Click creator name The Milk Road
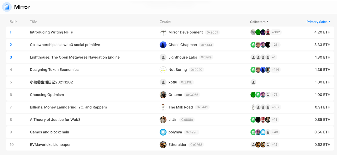This screenshot has height=155, width=337. pyautogui.click(x=181, y=107)
